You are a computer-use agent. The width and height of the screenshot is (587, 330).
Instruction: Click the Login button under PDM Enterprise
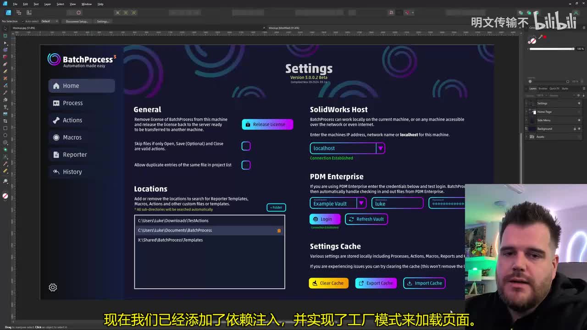tap(325, 219)
